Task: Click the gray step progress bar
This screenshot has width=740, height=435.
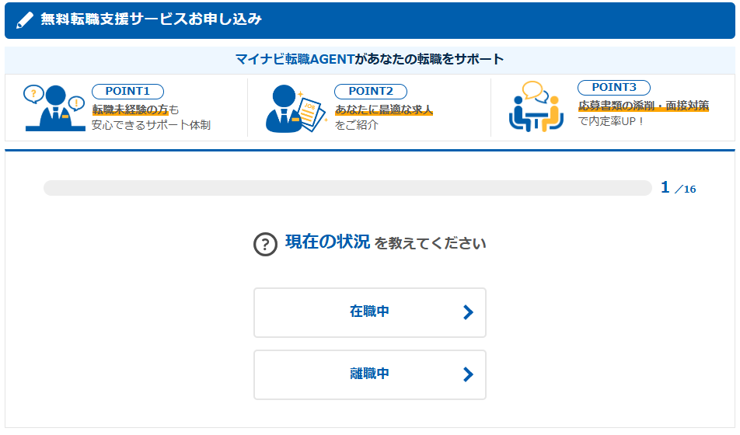Action: point(347,188)
